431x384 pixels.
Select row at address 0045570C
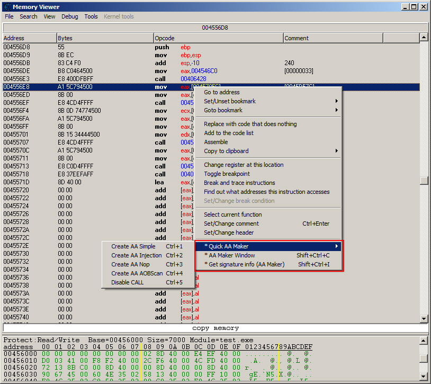pyautogui.click(x=211, y=150)
